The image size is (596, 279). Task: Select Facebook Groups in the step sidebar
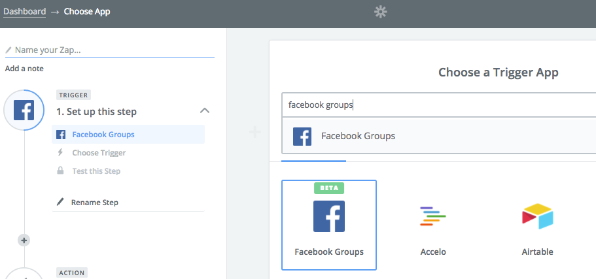click(128, 135)
